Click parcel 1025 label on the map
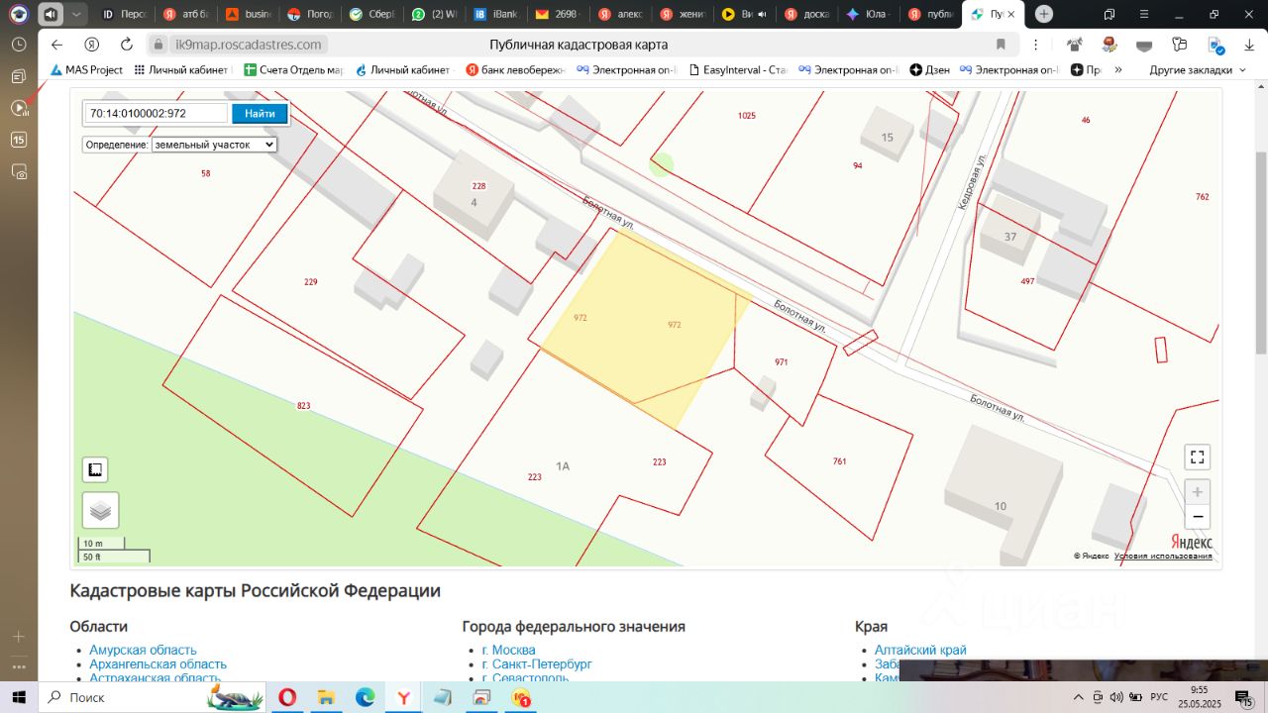 747,116
